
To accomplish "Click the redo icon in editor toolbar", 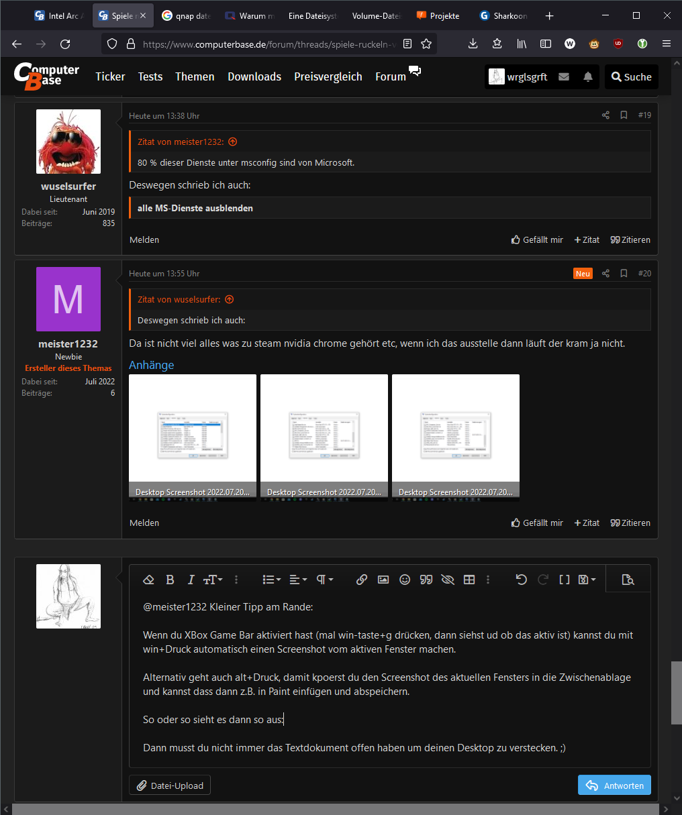I will pyautogui.click(x=543, y=580).
